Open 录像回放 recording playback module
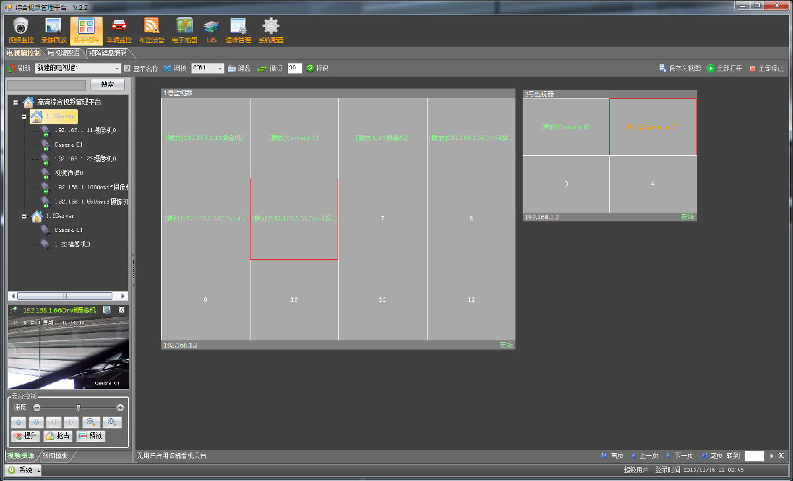This screenshot has height=481, width=793. (53, 30)
